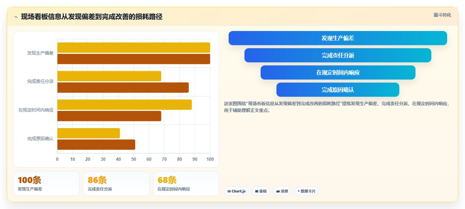This screenshot has width=465, height=209.
Task: Click the brown bar for 在规定时间内响应
Action: 109,116
